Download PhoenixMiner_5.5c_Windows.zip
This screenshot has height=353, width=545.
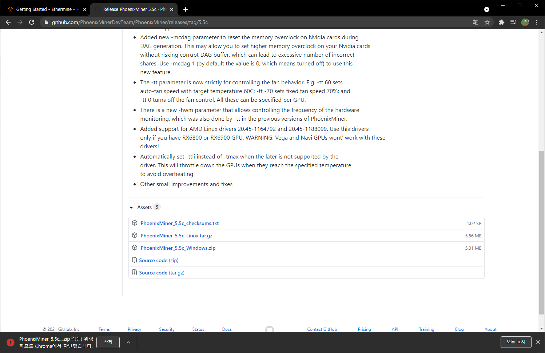[x=178, y=248]
